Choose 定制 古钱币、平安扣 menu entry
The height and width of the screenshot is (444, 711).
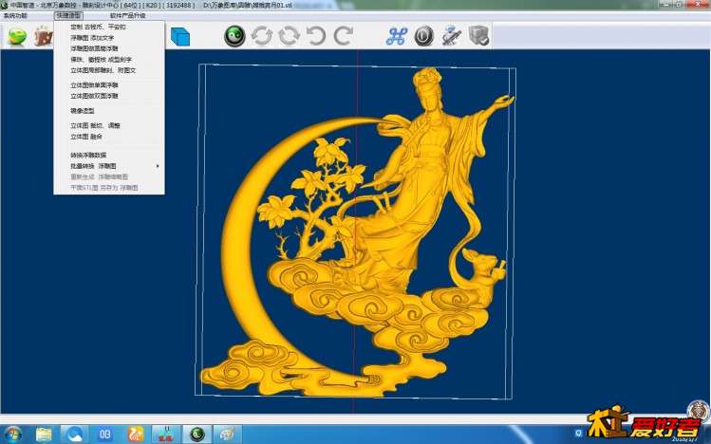[98, 27]
